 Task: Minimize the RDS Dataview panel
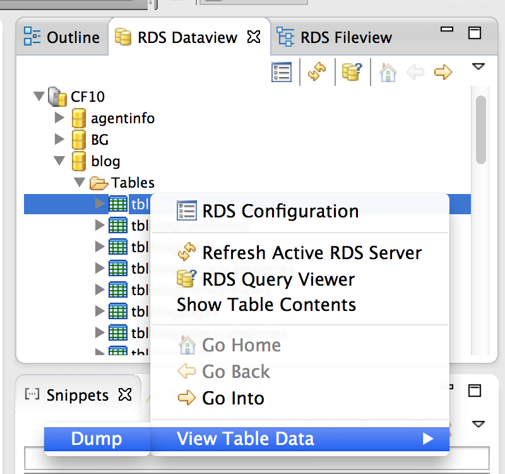pyautogui.click(x=447, y=29)
